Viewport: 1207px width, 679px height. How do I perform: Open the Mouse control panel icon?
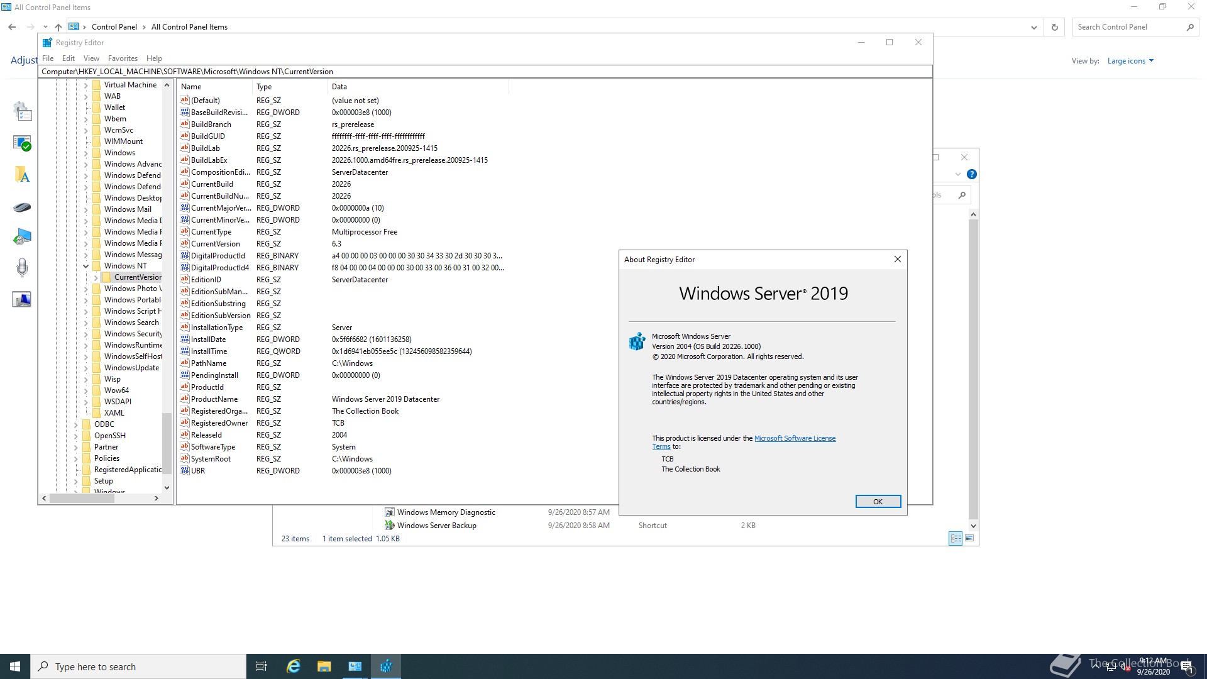point(22,207)
